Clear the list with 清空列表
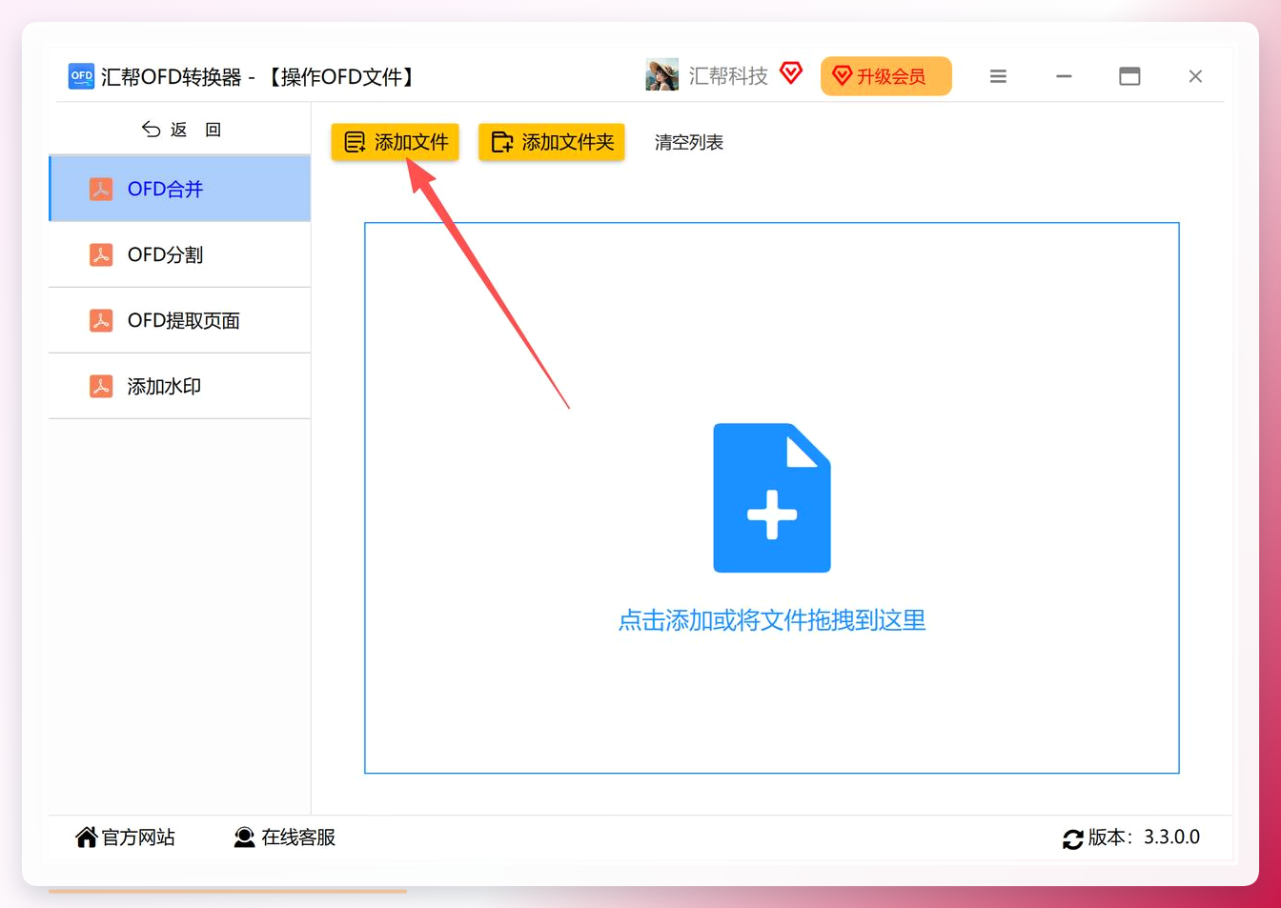The width and height of the screenshot is (1281, 908). coord(688,142)
